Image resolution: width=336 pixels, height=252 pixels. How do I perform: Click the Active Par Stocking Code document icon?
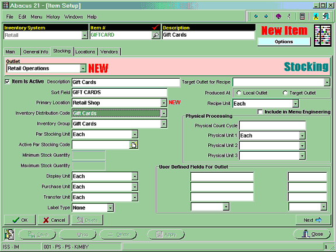[134, 145]
